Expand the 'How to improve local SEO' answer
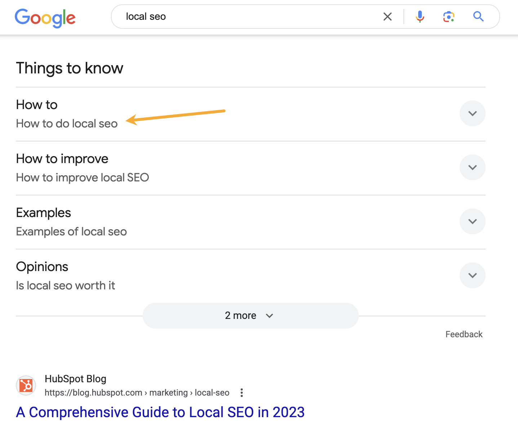Image resolution: width=518 pixels, height=424 pixels. pos(472,167)
